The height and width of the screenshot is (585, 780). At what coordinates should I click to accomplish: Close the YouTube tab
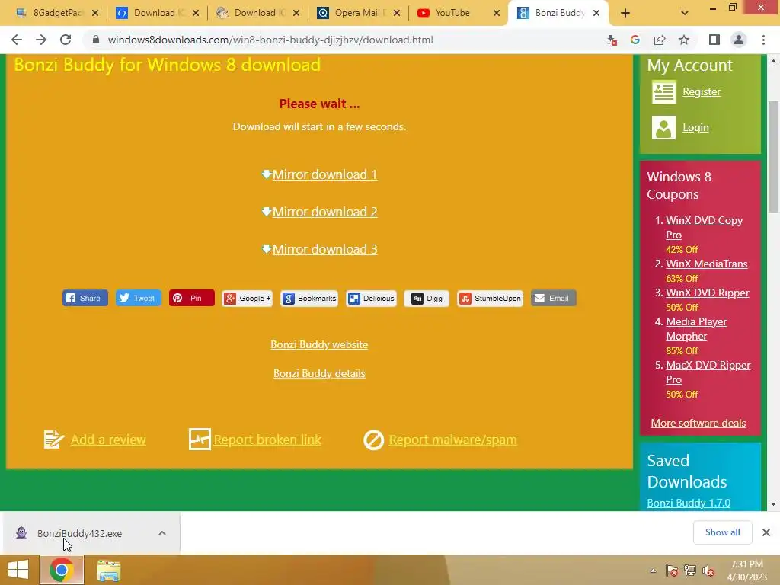coord(497,14)
